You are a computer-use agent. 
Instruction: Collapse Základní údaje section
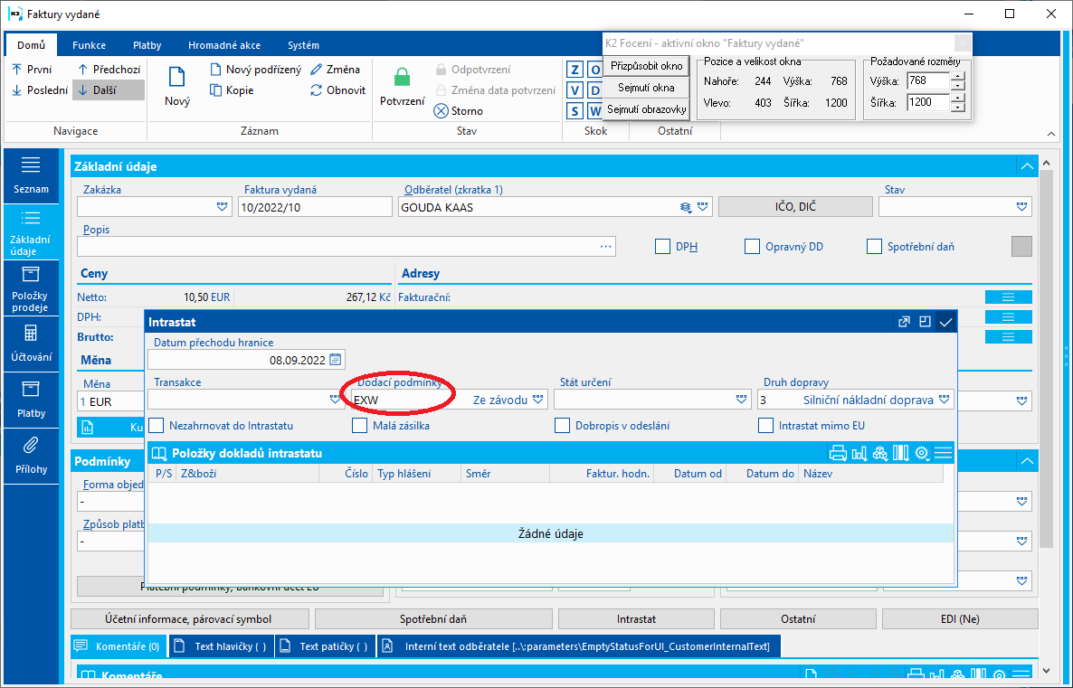(x=1027, y=166)
